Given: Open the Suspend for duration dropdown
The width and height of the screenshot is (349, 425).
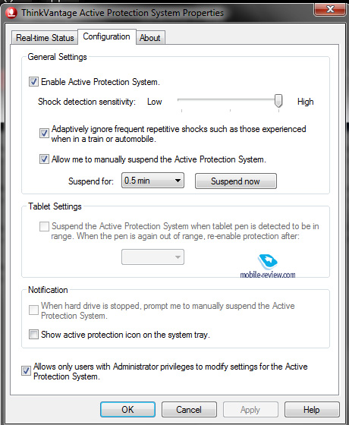Looking at the screenshot, I should (152, 181).
